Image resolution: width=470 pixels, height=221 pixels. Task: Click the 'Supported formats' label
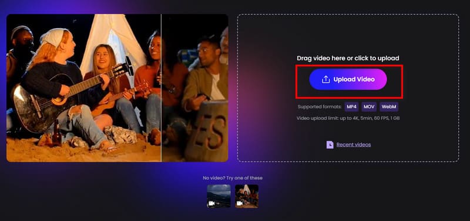point(320,107)
